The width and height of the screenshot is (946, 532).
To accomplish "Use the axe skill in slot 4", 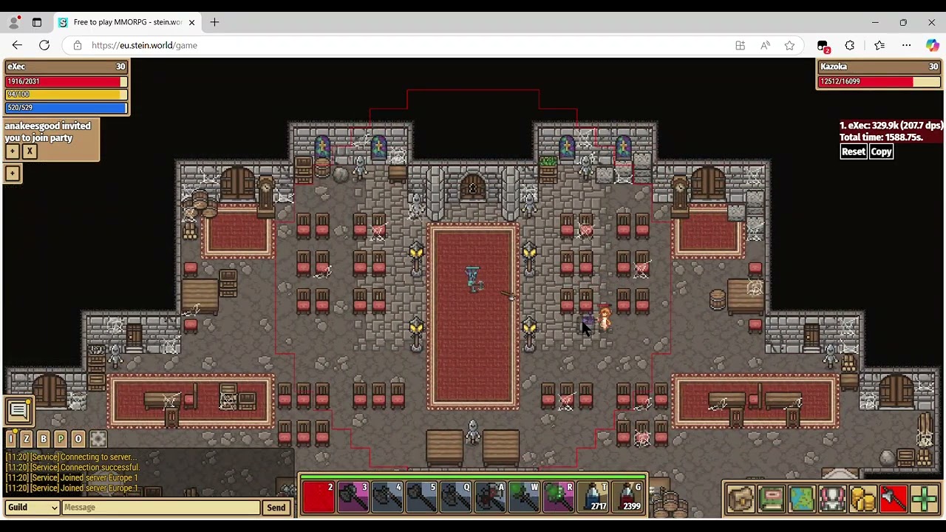I will tap(387, 496).
